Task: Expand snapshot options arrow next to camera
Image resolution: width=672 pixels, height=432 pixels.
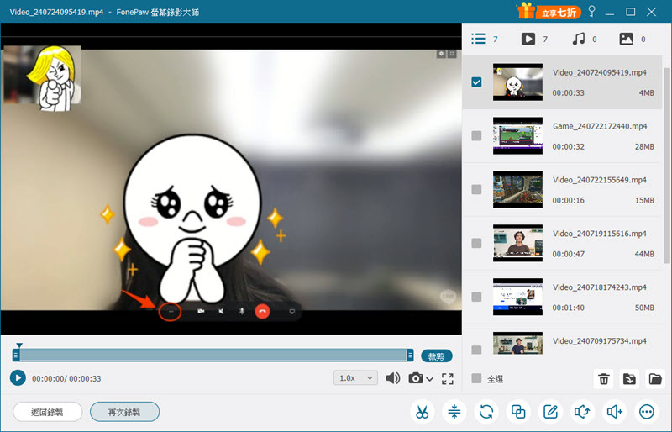Action: point(430,379)
